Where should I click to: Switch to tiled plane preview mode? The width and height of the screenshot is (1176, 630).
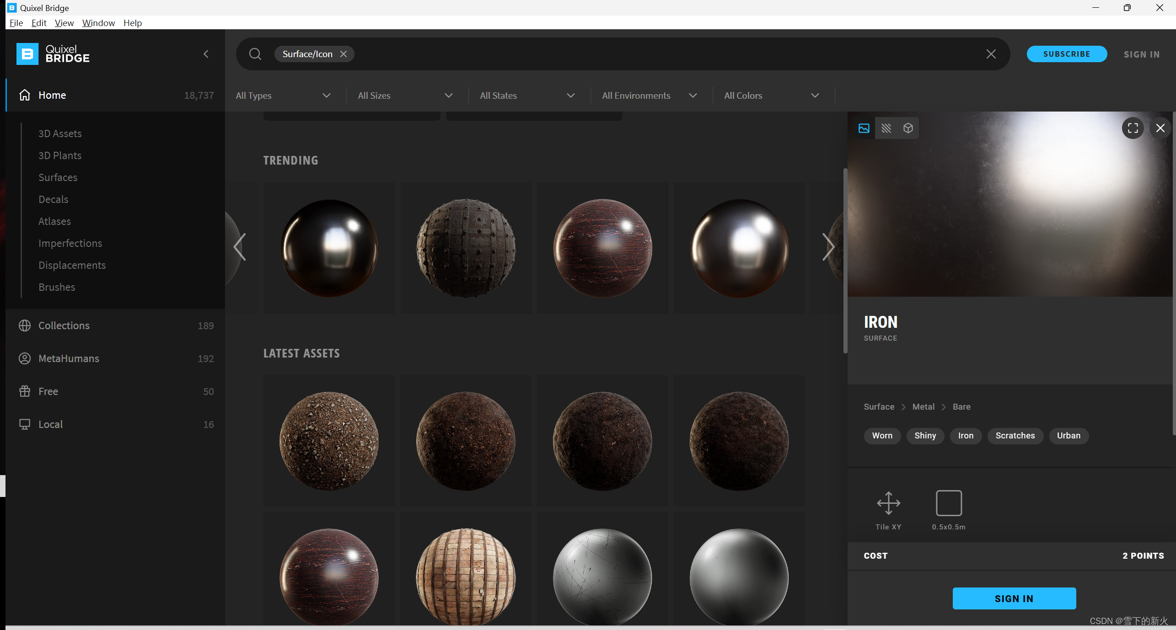coord(886,128)
